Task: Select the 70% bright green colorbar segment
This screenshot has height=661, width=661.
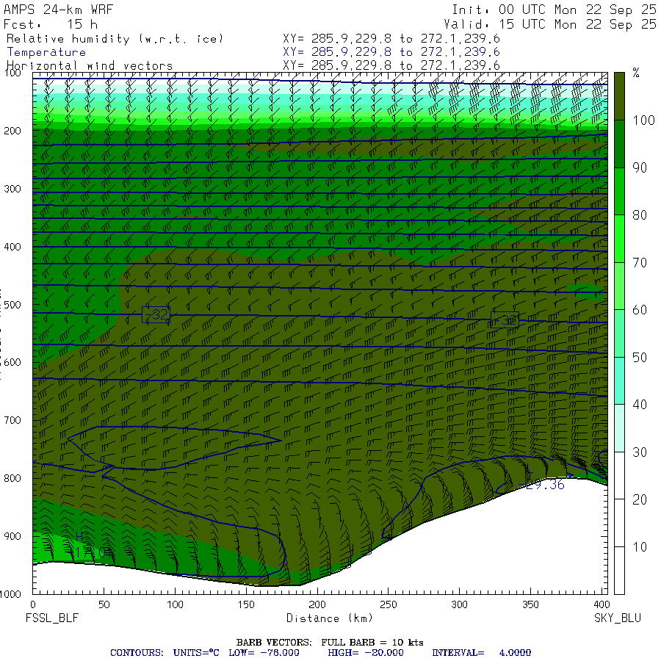Action: pos(619,239)
